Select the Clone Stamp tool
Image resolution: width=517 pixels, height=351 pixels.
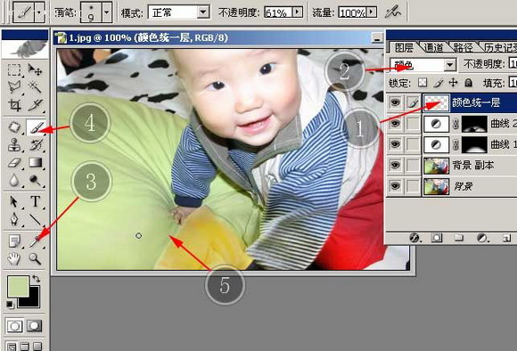(x=14, y=145)
